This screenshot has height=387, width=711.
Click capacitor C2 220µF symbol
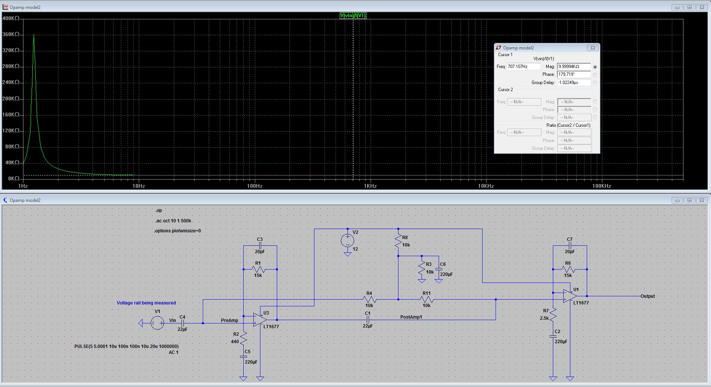point(553,336)
